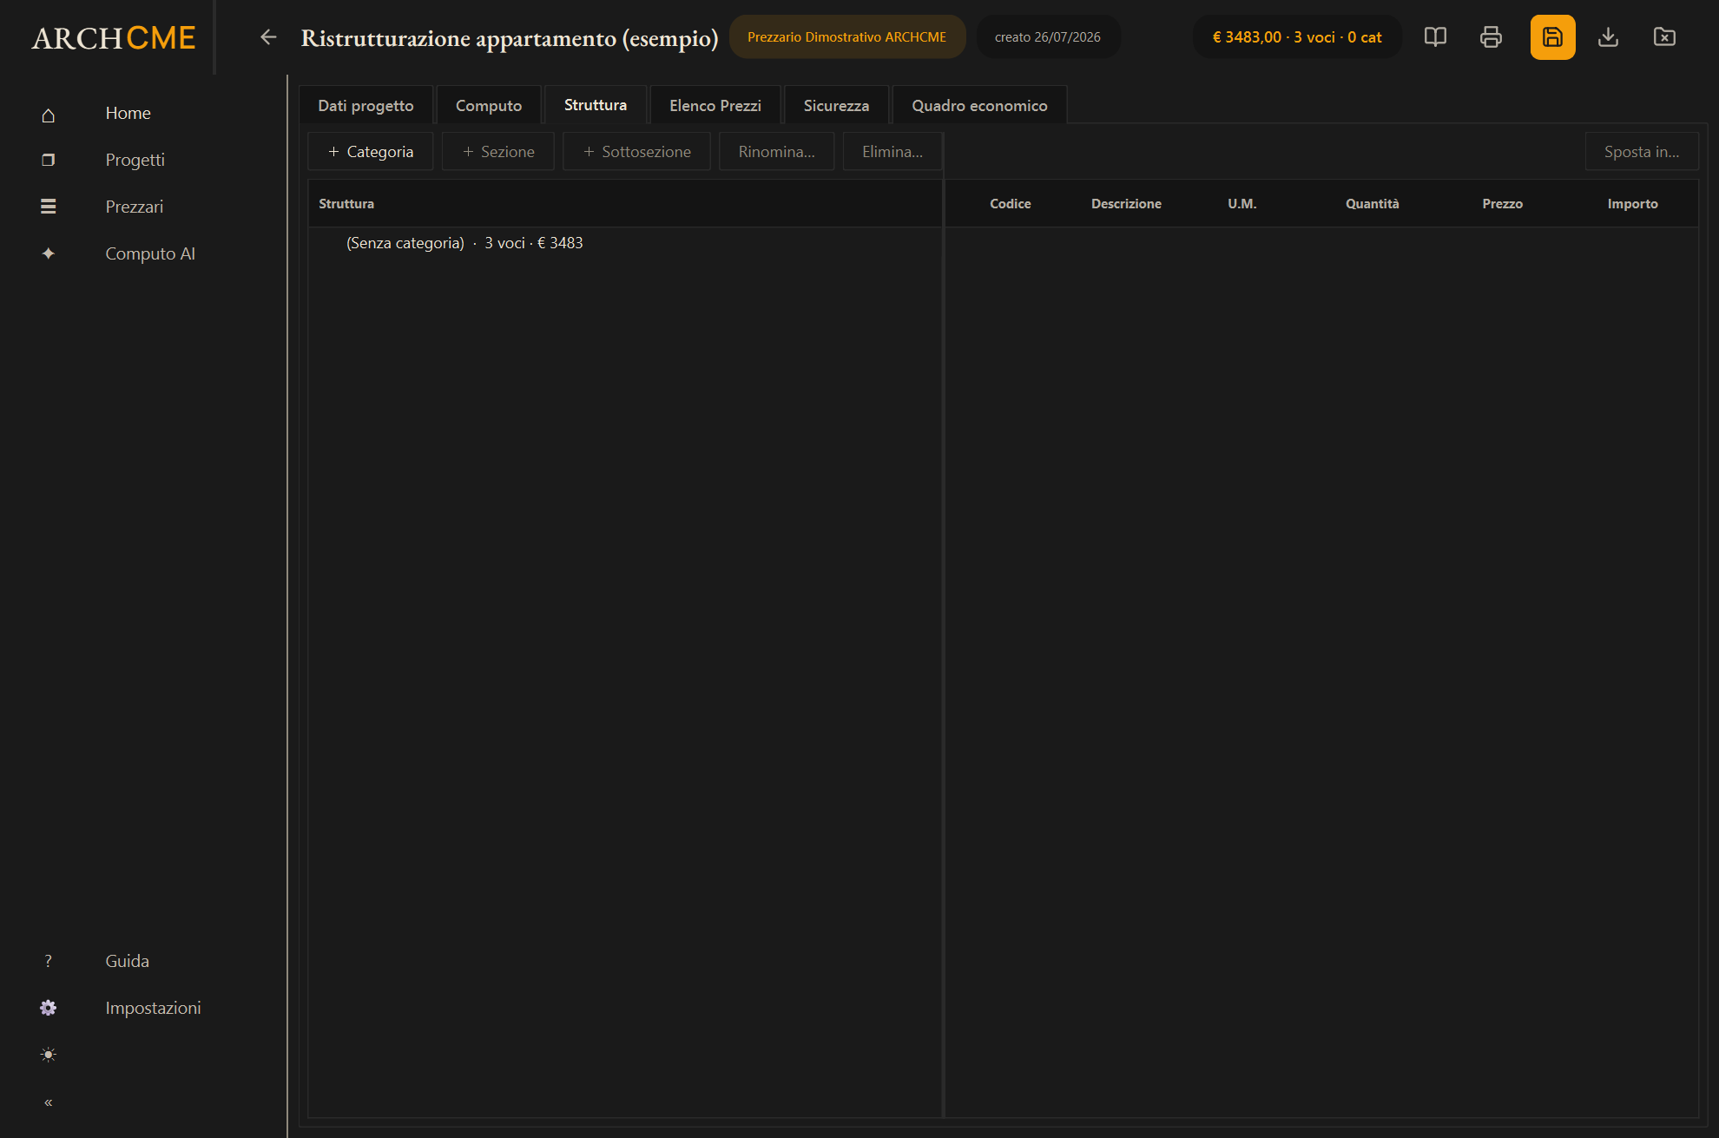This screenshot has height=1138, width=1719.
Task: Toggle light theme with the sun icon
Action: click(x=49, y=1055)
